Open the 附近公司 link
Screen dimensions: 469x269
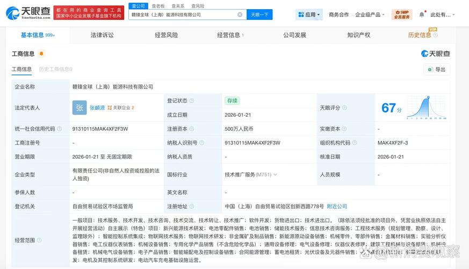pyautogui.click(x=337, y=206)
